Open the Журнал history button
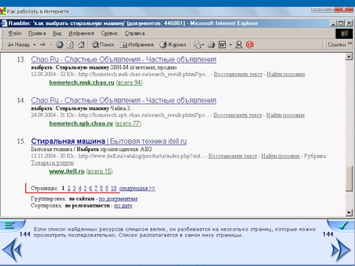 pyautogui.click(x=173, y=45)
